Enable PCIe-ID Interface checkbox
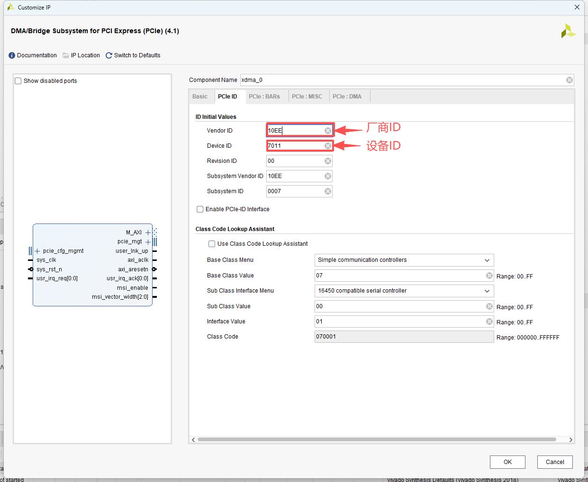The image size is (588, 482). [200, 209]
